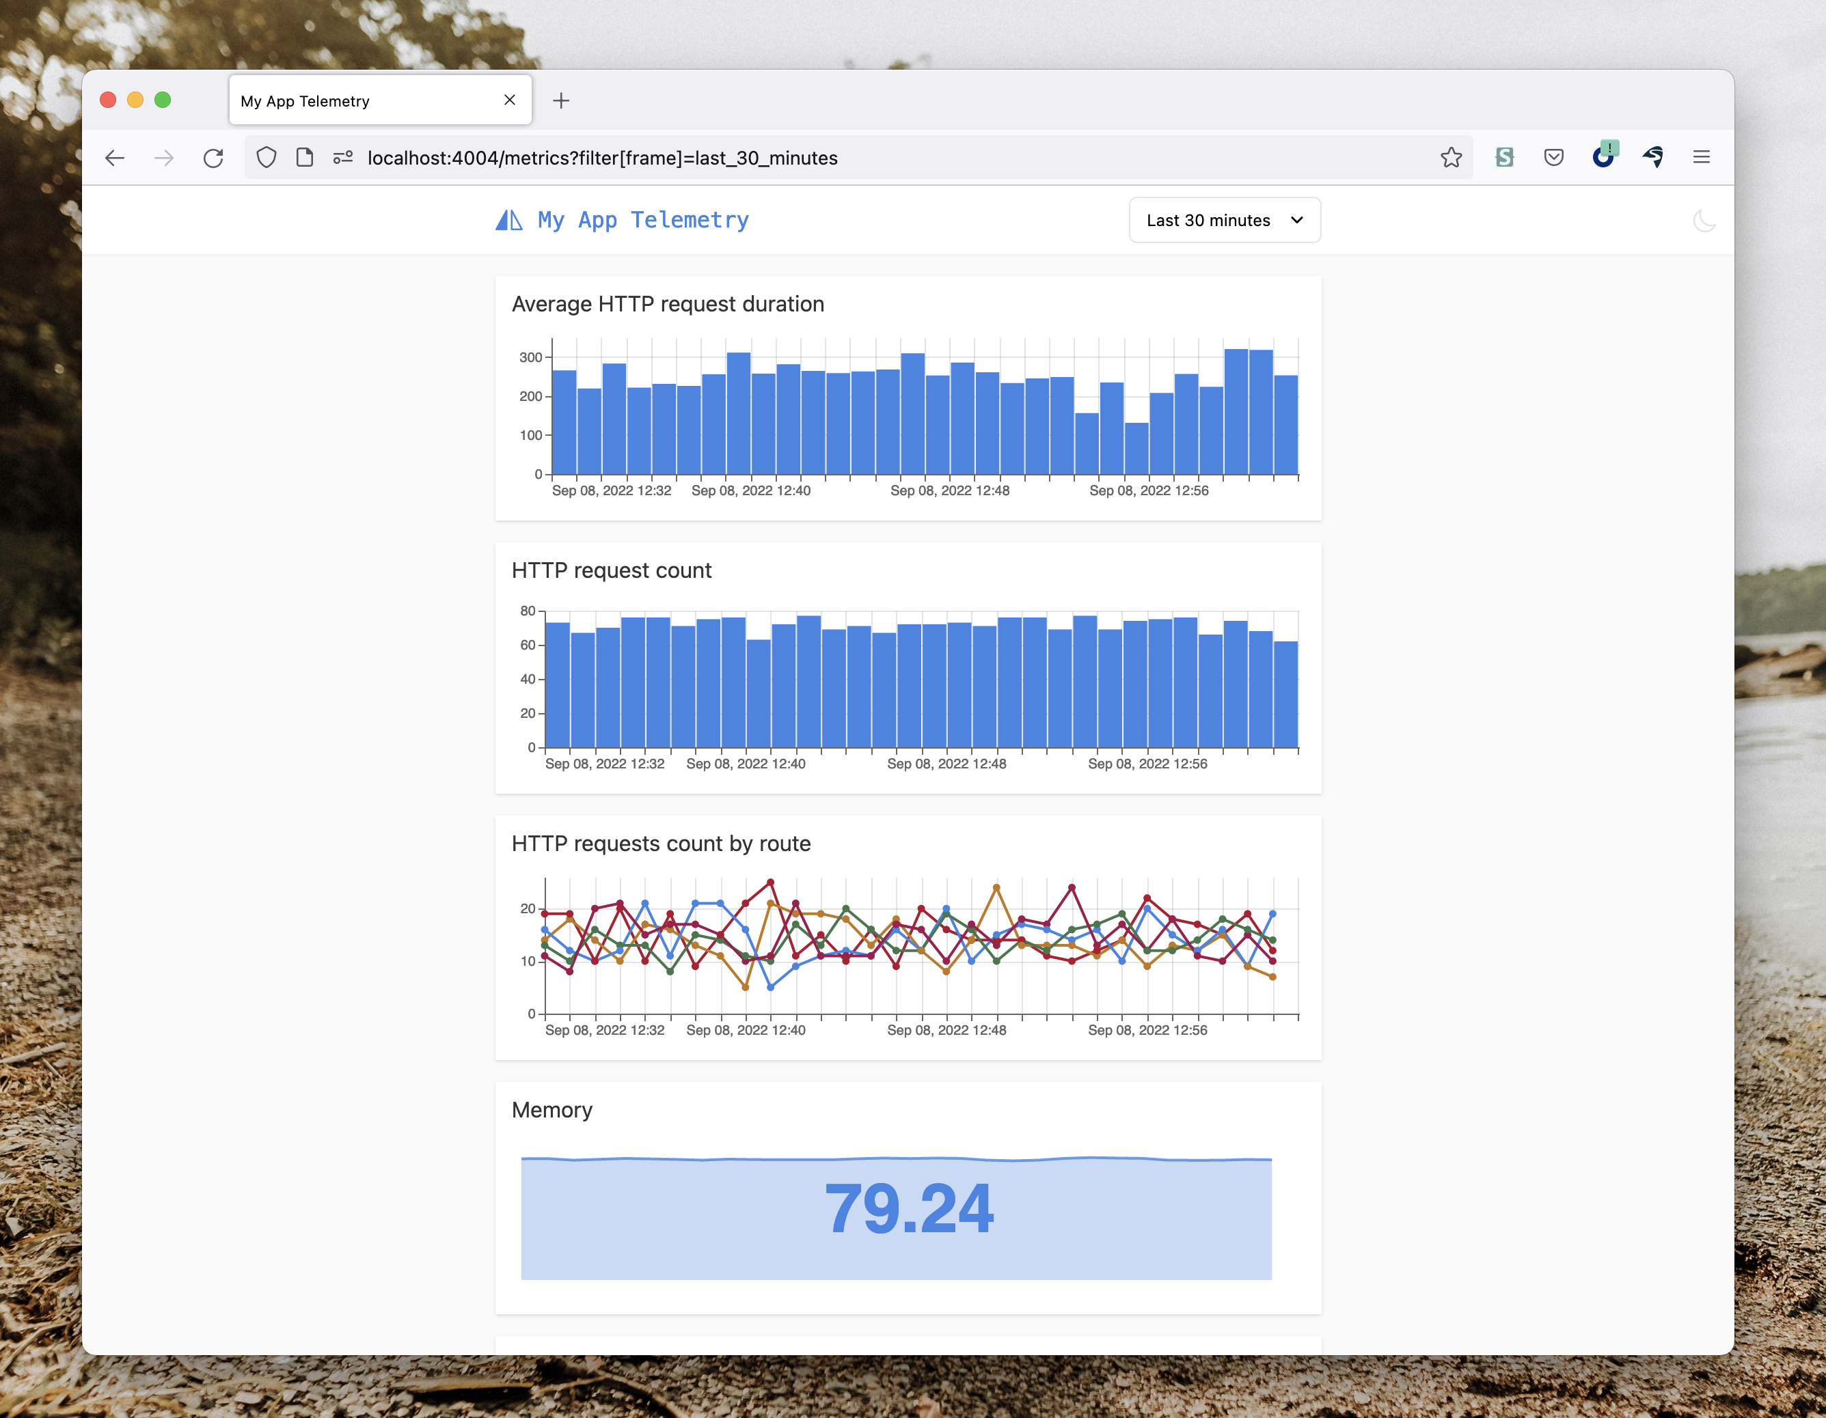Viewport: 1826px width, 1418px height.
Task: Click the page reload icon
Action: pyautogui.click(x=214, y=157)
